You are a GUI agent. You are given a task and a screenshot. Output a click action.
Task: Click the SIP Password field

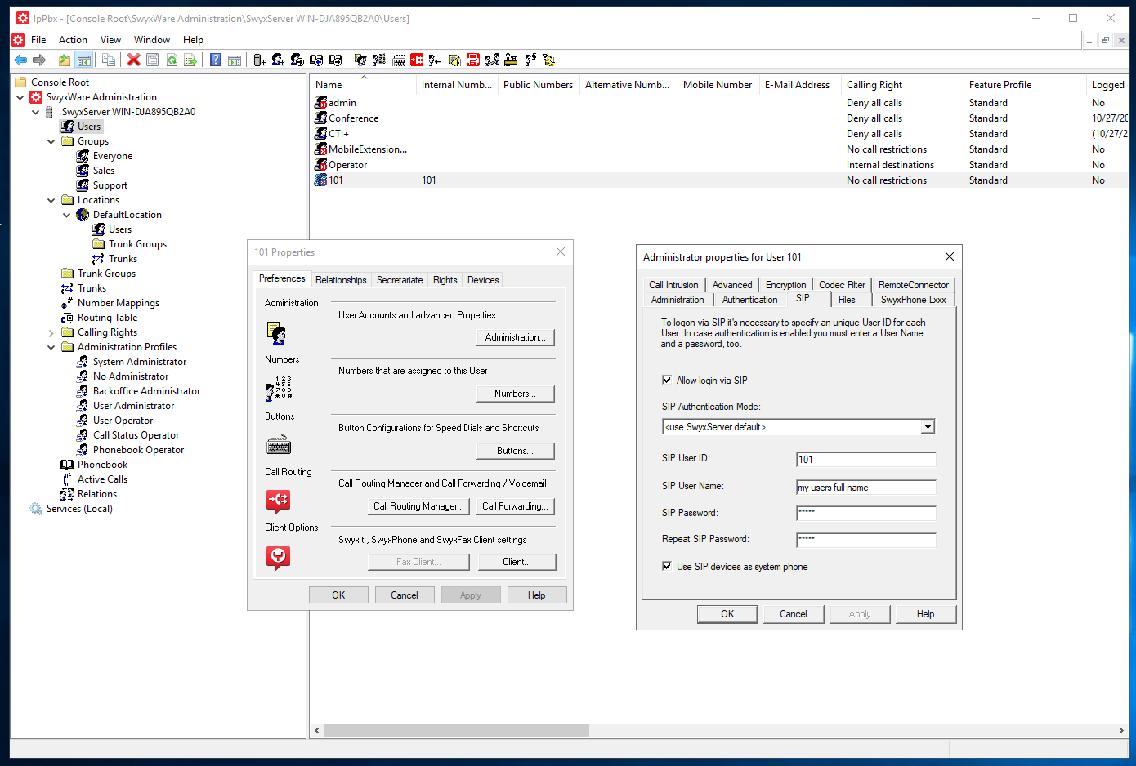click(866, 514)
